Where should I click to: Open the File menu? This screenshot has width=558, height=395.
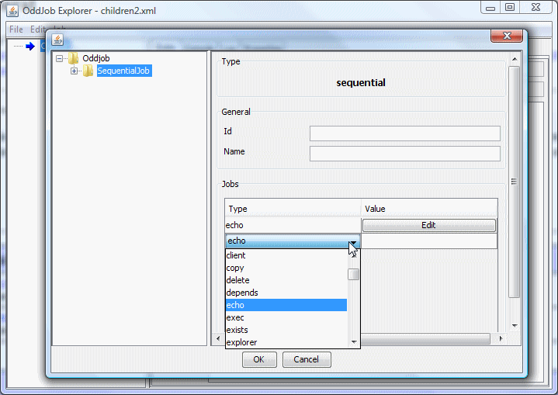tap(16, 29)
